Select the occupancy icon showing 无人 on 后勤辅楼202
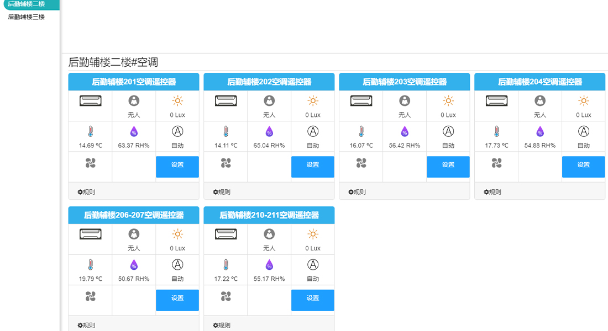608x331 pixels. click(x=269, y=100)
